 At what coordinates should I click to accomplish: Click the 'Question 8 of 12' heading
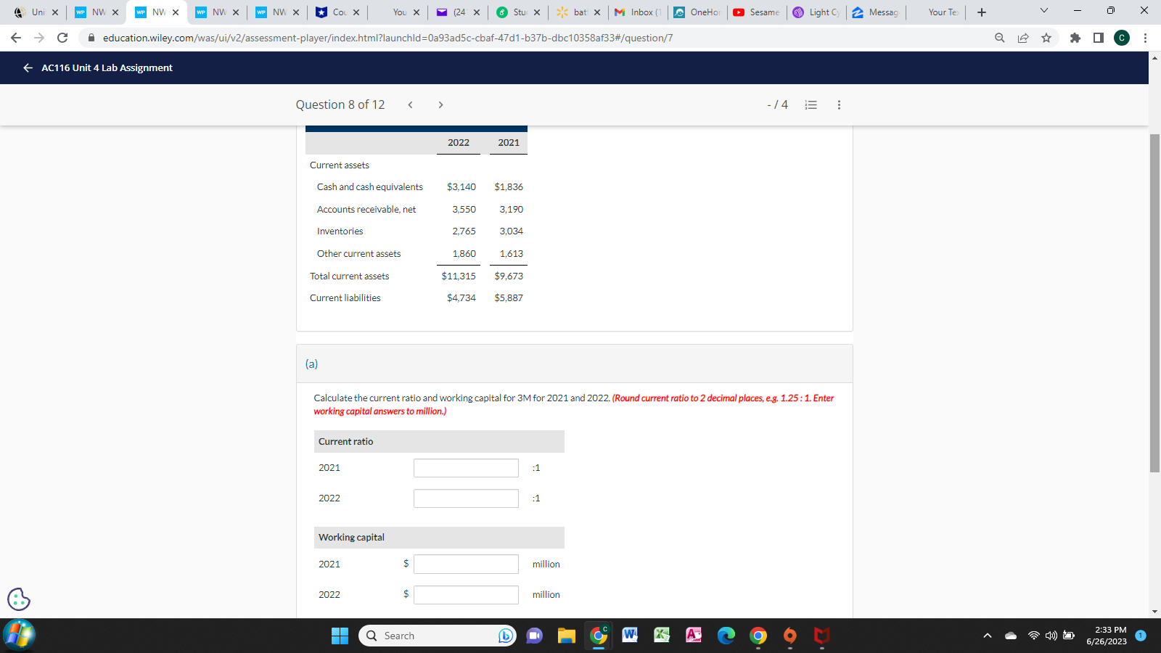pos(340,104)
